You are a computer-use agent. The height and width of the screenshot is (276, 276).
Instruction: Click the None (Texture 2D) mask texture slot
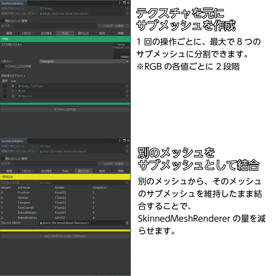(x=121, y=49)
